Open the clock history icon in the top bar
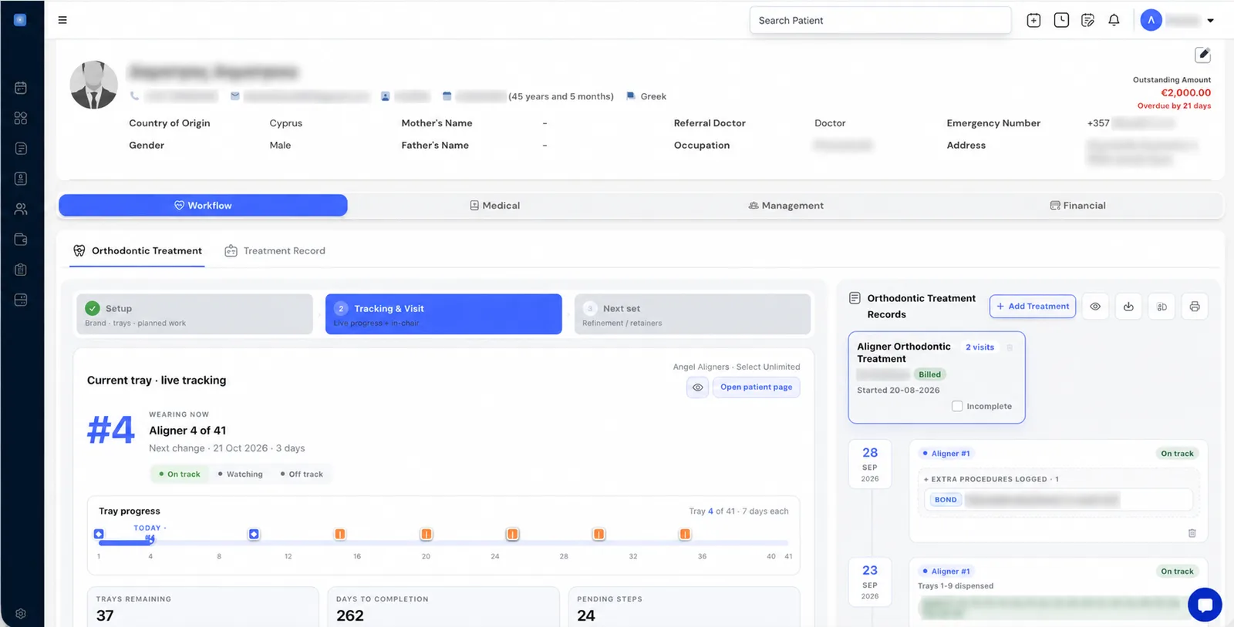1234x627 pixels. click(1061, 21)
